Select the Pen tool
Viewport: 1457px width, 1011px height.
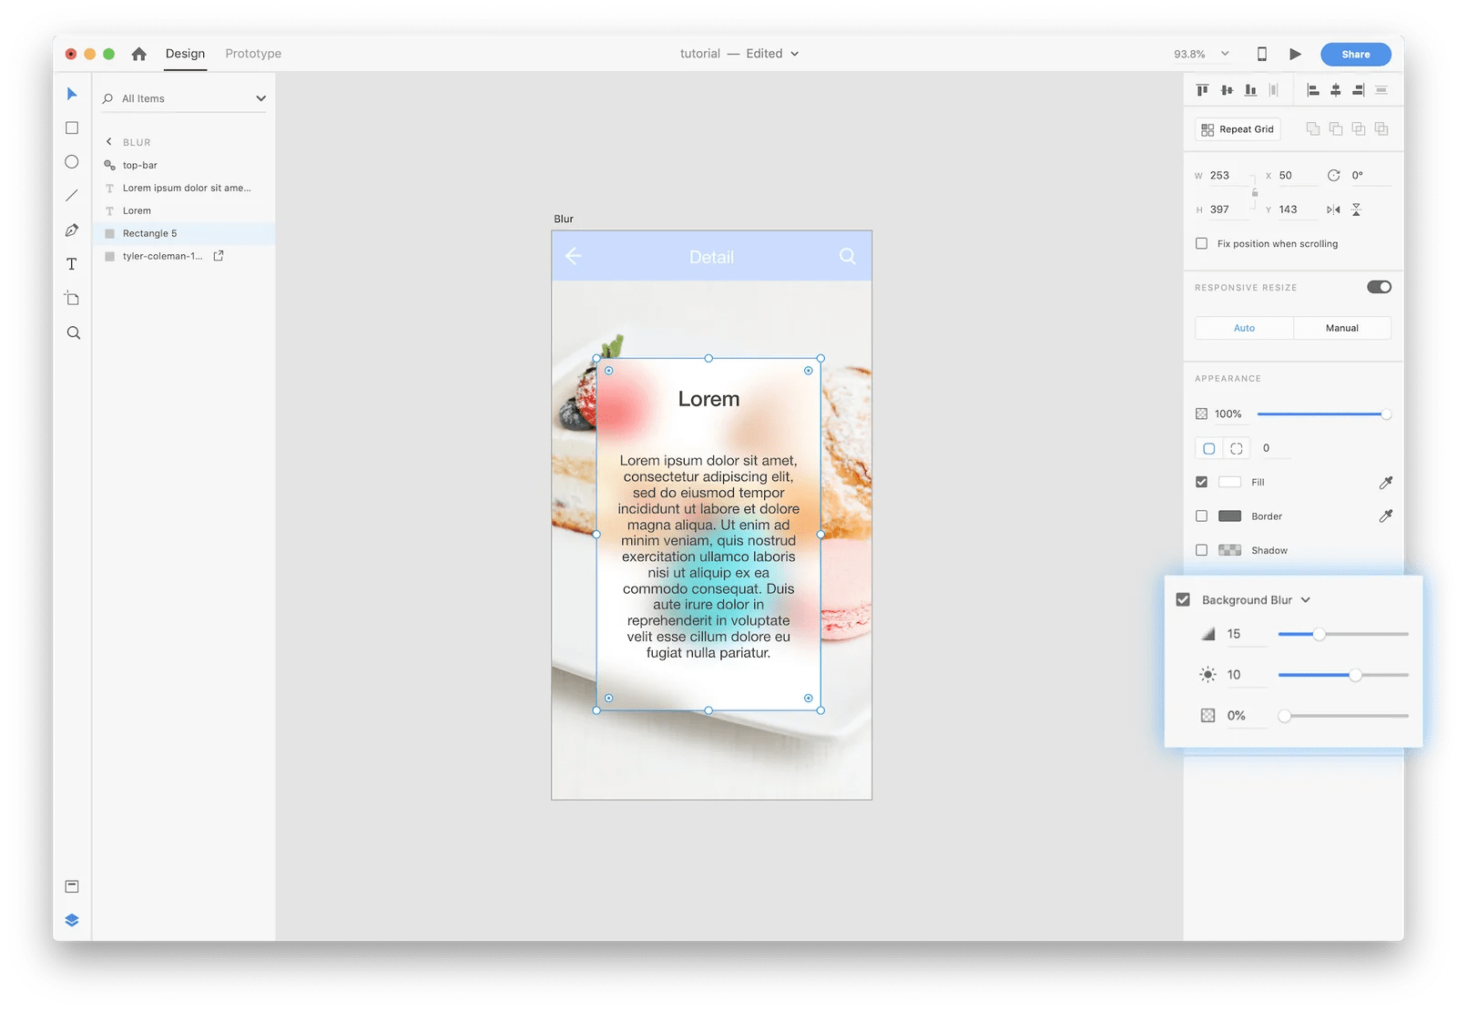pos(72,230)
